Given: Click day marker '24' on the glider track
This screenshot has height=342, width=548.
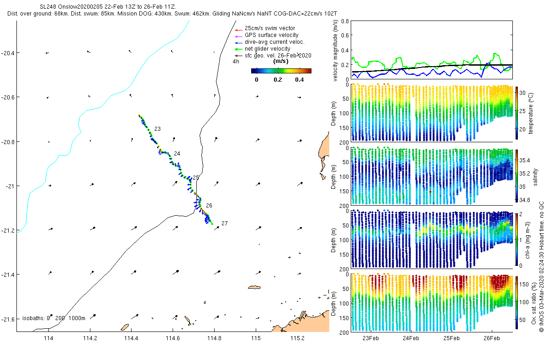Looking at the screenshot, I should pos(177,153).
